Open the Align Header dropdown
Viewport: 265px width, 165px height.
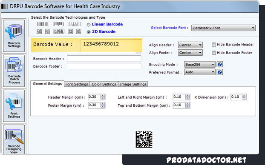(x=190, y=45)
